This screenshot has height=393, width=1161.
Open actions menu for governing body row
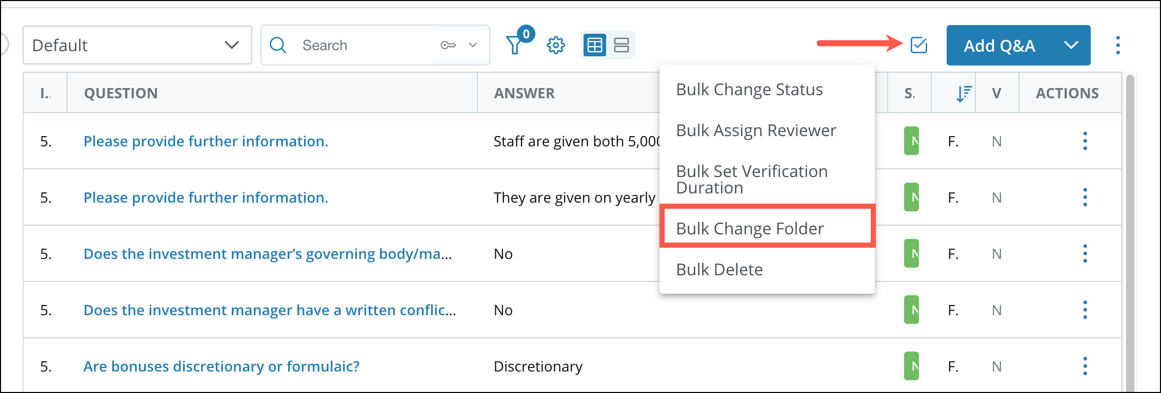(1085, 253)
